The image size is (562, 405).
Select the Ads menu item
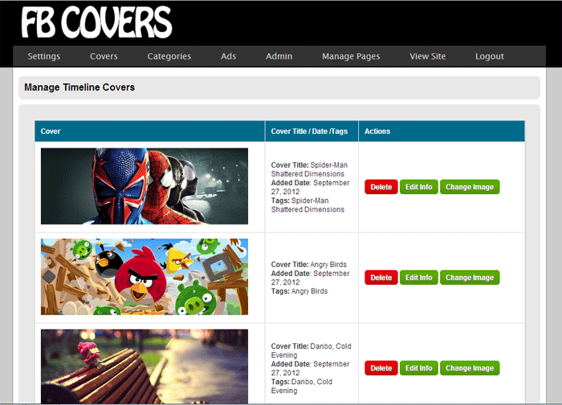[x=228, y=56]
